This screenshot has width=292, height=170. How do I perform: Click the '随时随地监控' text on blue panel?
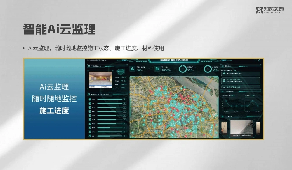[x=54, y=99]
